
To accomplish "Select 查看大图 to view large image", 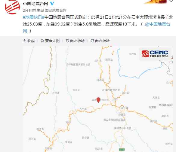I will point(50,41).
